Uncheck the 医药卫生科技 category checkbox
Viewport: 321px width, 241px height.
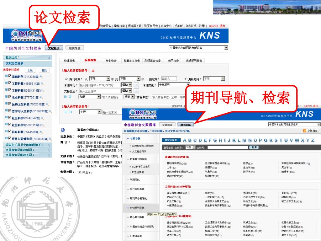[x=10, y=104]
